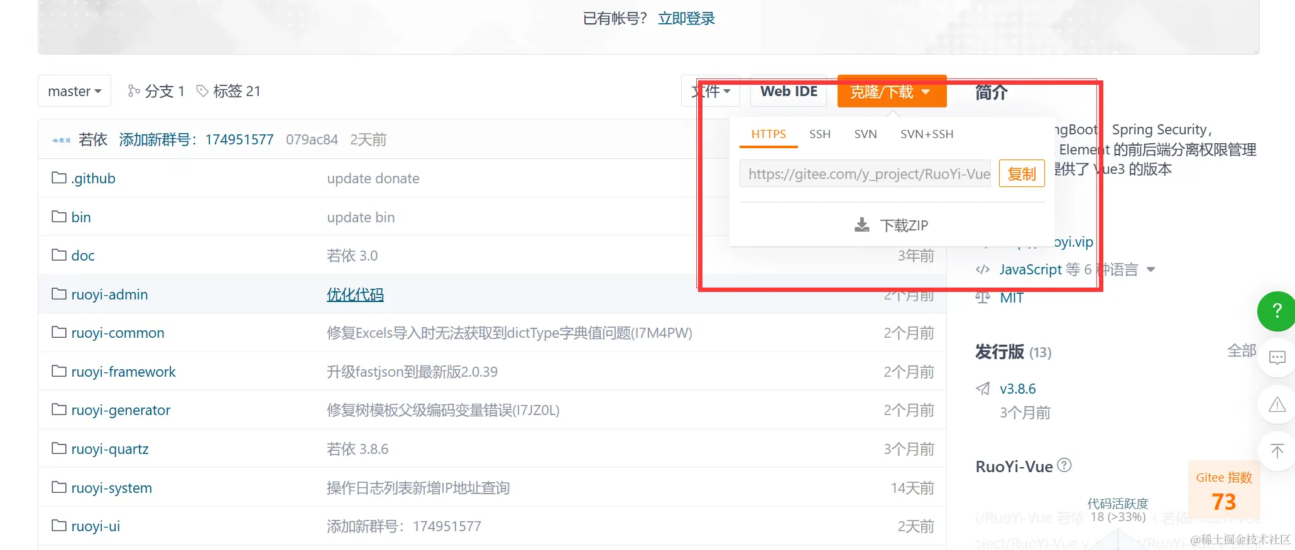The width and height of the screenshot is (1295, 550).
Task: Click the release plane icon beside v3.8.6
Action: (x=983, y=389)
